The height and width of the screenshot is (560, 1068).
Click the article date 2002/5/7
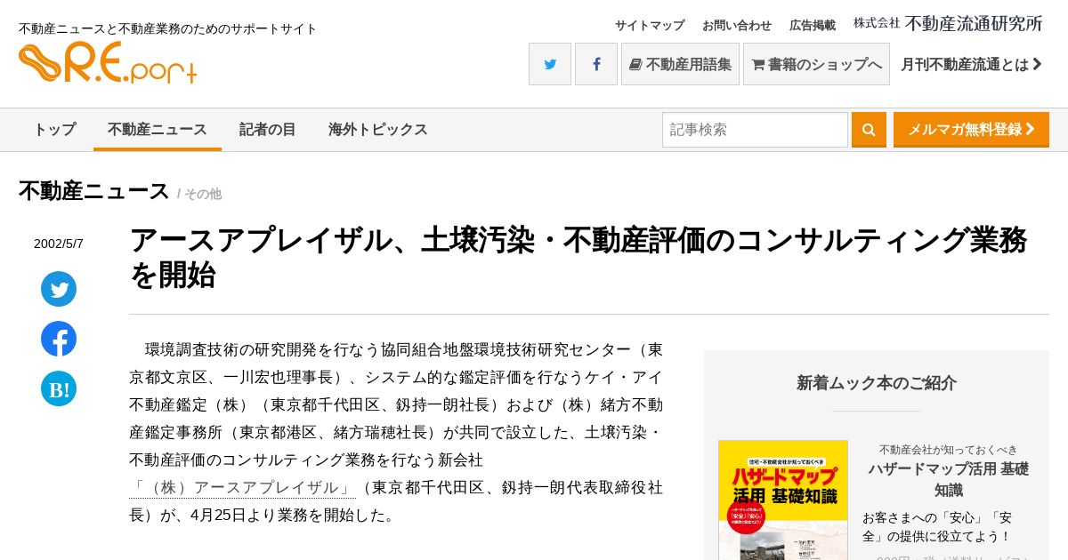pyautogui.click(x=59, y=244)
